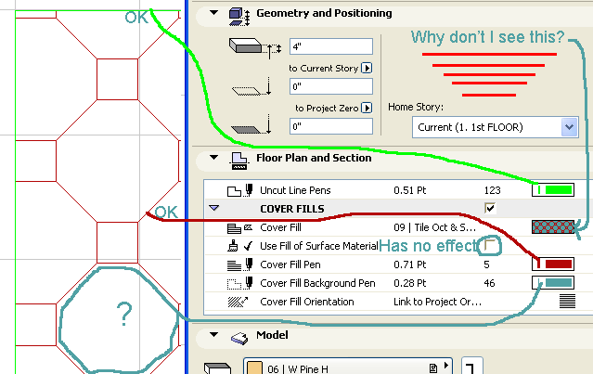The image size is (593, 374).
Task: Click the Cover Fill Pen row icon
Action: (x=239, y=264)
